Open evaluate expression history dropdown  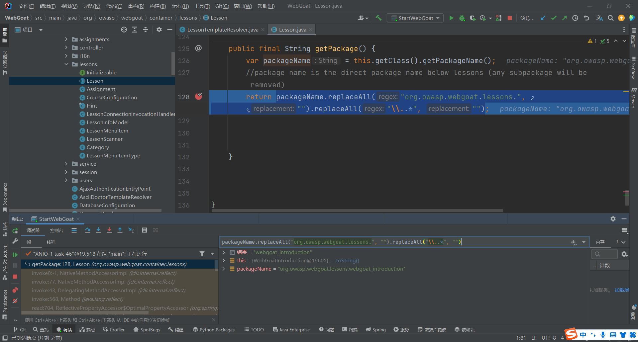(584, 242)
